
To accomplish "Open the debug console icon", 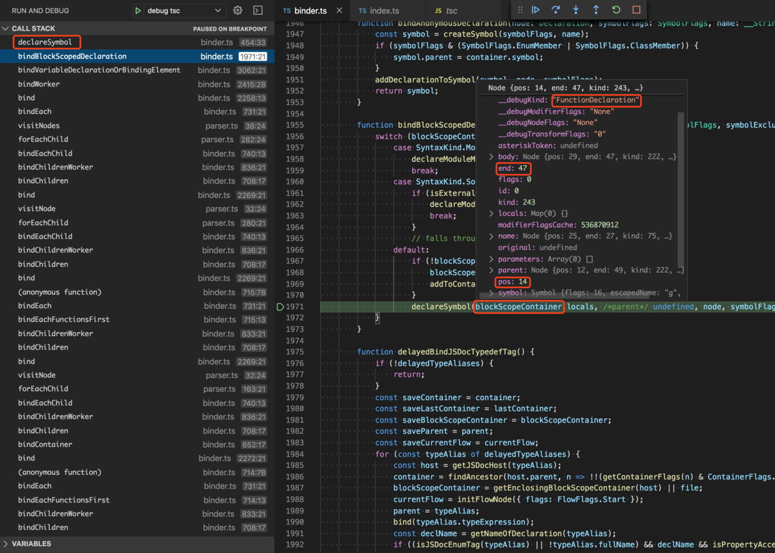I will tap(257, 11).
